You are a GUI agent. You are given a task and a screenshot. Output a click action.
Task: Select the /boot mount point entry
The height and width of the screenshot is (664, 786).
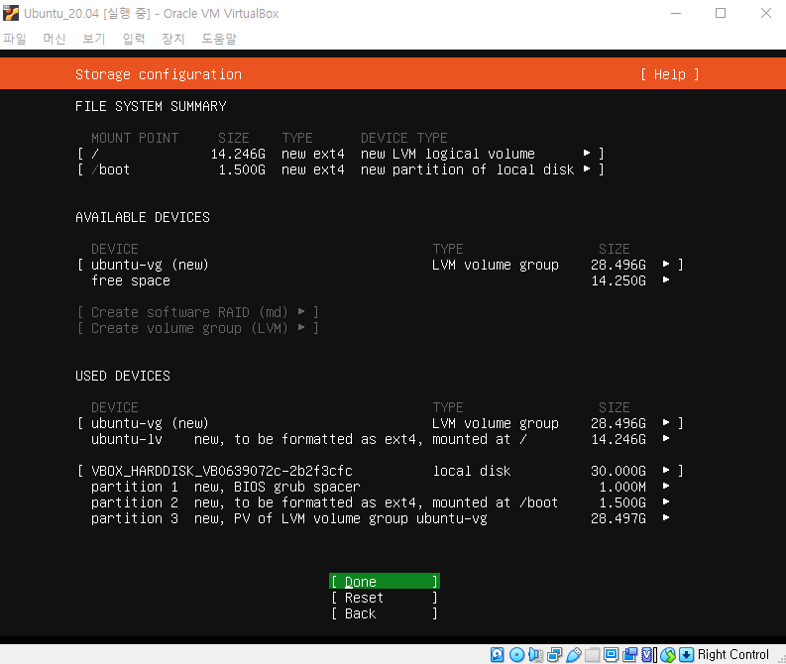pos(341,169)
